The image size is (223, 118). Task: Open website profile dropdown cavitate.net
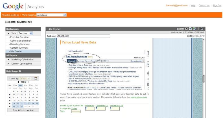click(x=51, y=15)
